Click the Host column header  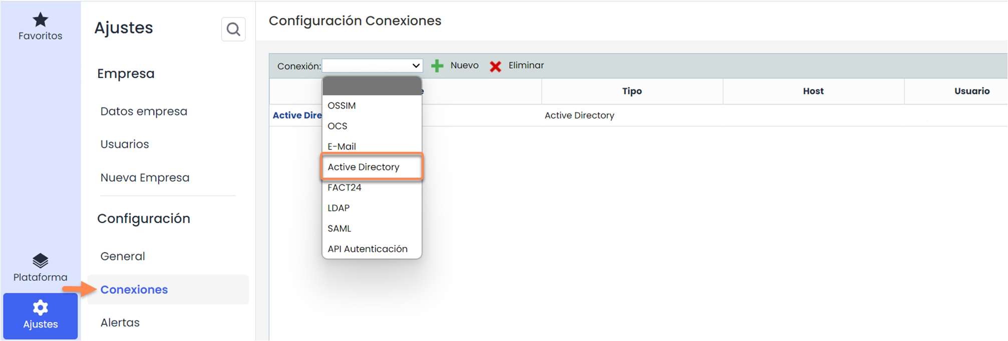coord(813,91)
